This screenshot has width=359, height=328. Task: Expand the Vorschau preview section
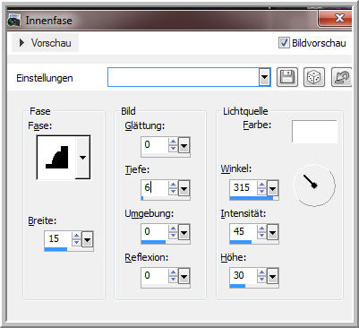pos(45,43)
